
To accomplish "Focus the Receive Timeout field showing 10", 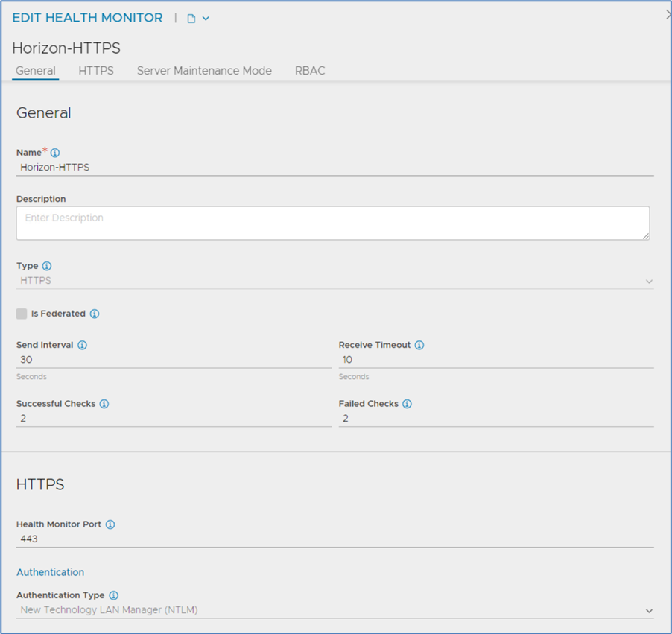I will [496, 360].
